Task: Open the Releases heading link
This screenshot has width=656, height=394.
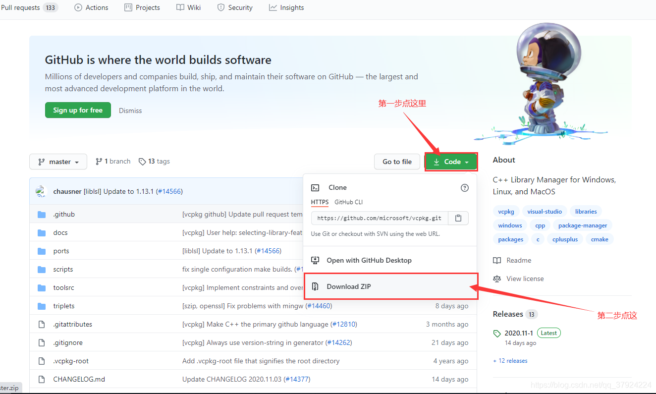Action: [515, 314]
